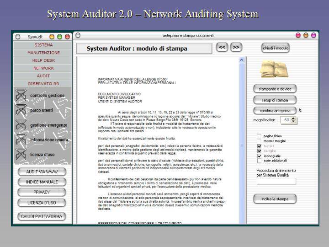Expand the NETWORK menu section
329x247 pixels.
point(43,68)
